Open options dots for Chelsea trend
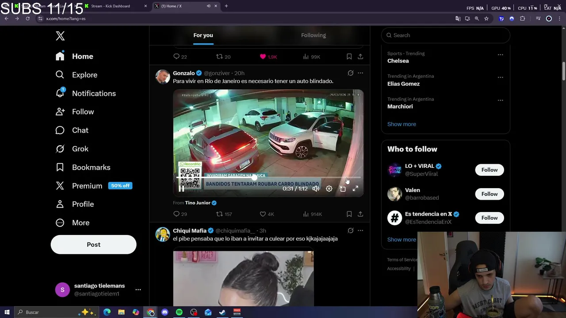This screenshot has height=318, width=566. (500, 54)
